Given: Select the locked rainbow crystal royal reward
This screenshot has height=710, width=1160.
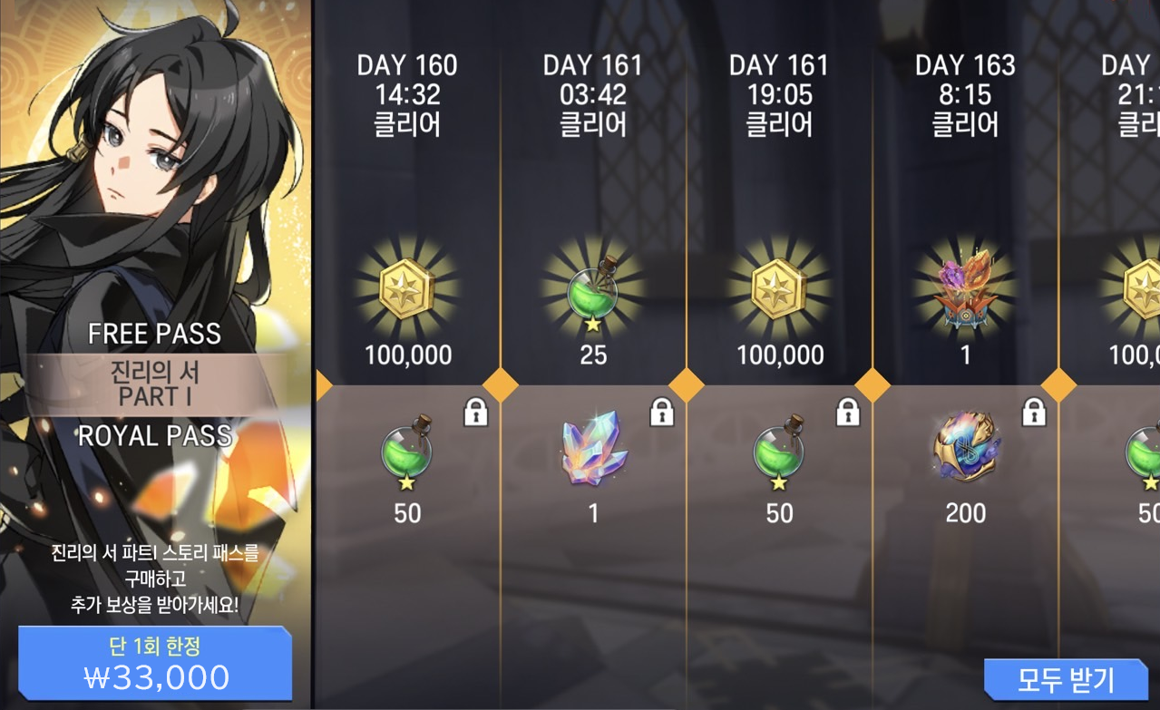Looking at the screenshot, I should coord(593,453).
